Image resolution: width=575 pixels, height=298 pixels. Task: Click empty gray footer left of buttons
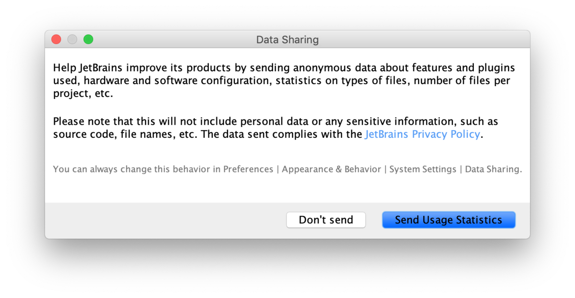(x=163, y=220)
